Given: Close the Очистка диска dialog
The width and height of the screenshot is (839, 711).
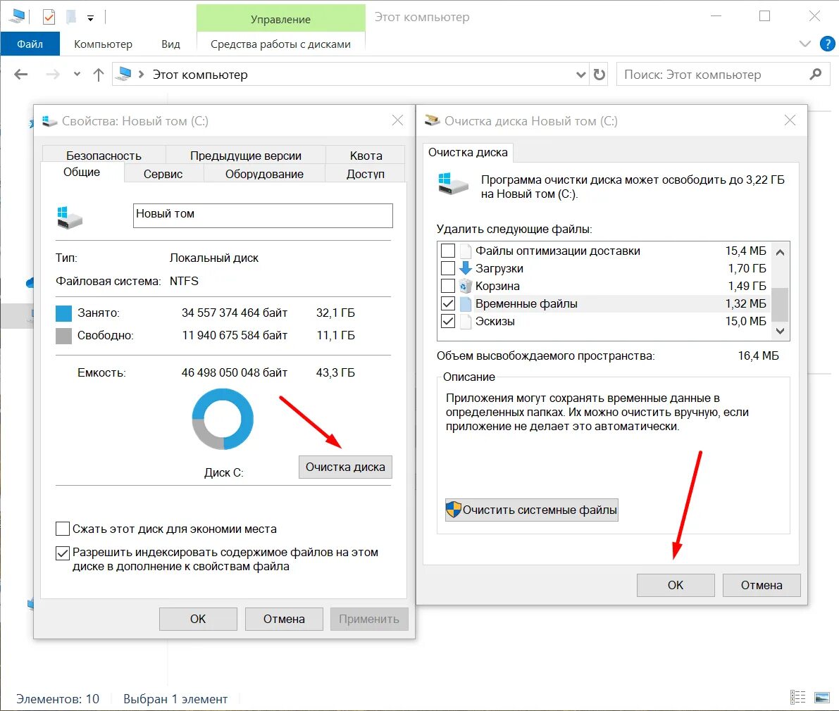Looking at the screenshot, I should [790, 120].
